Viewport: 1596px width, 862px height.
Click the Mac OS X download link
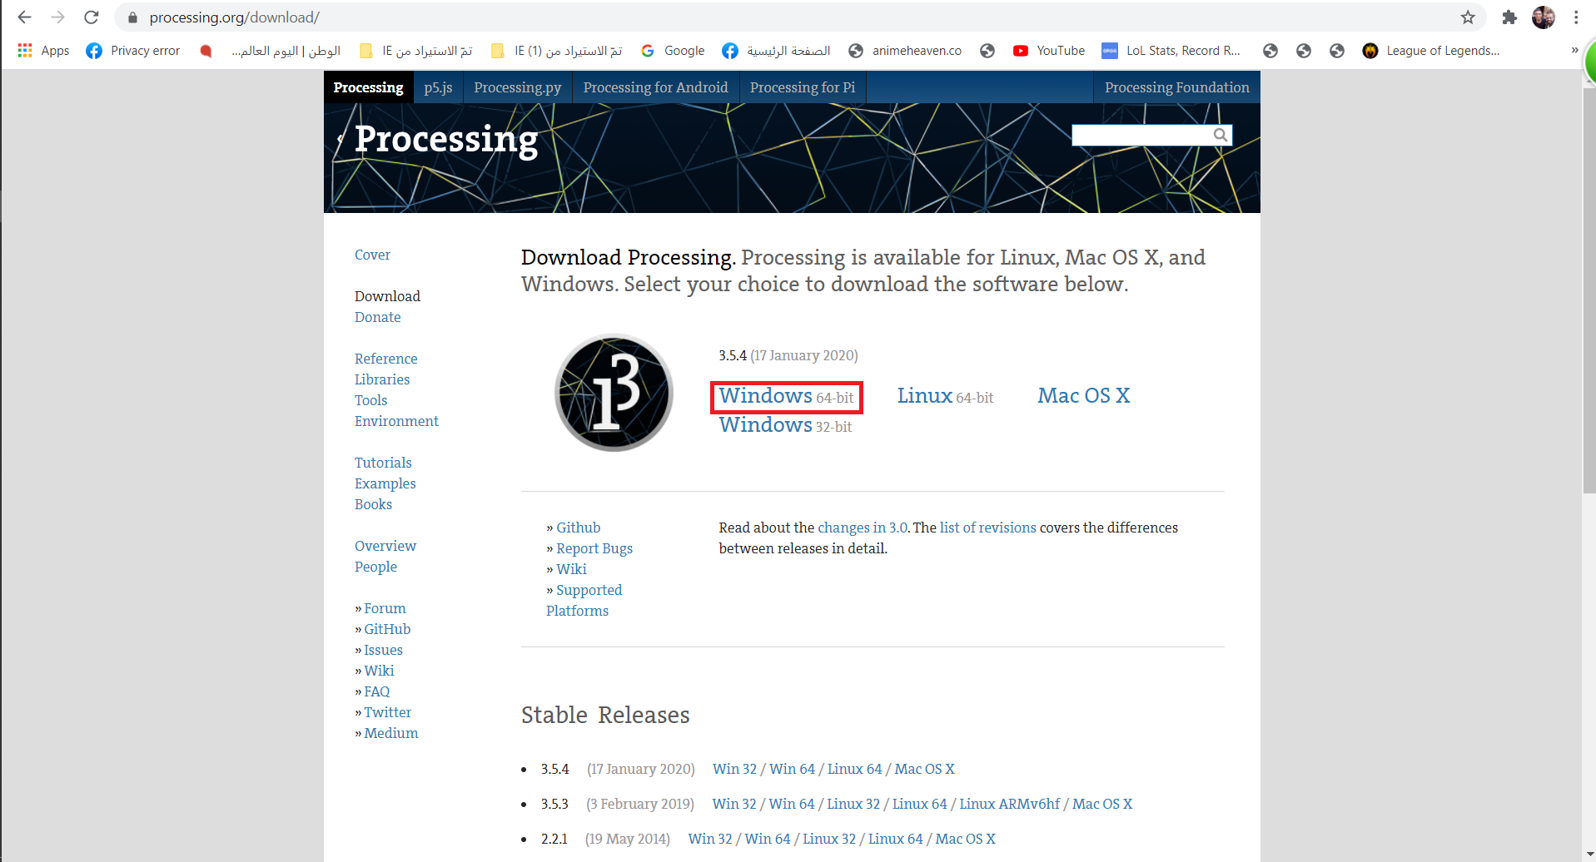[1083, 396]
